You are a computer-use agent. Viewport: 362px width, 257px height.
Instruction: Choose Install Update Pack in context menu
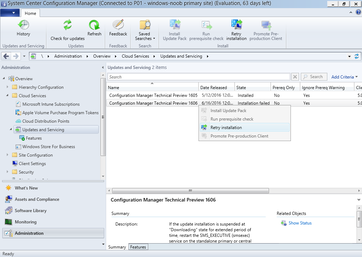point(245,111)
